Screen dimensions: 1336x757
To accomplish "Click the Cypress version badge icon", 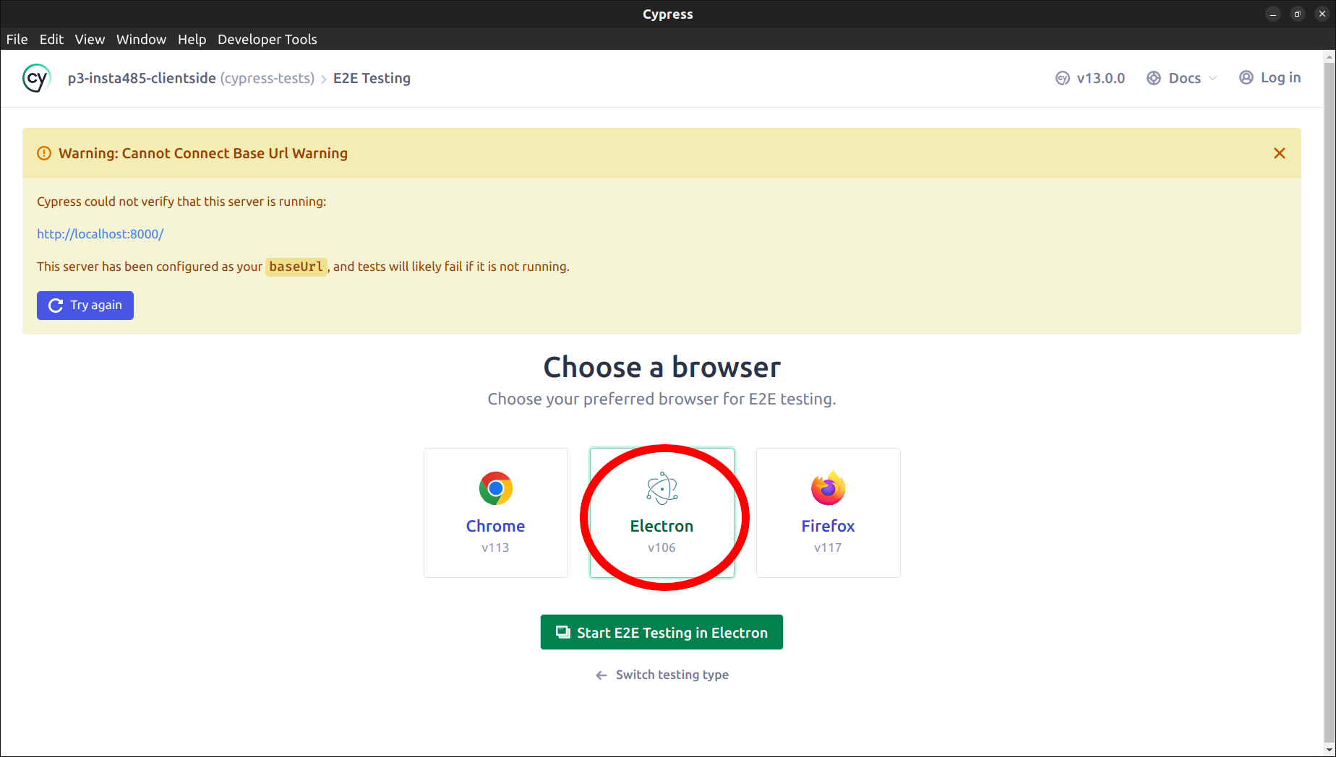I will (1063, 78).
